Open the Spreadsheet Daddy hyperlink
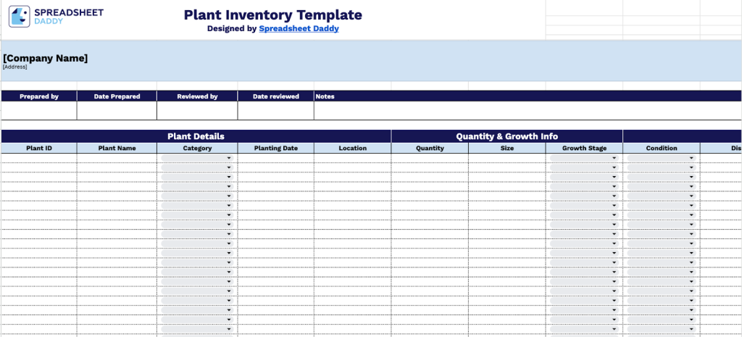The width and height of the screenshot is (742, 337). (299, 29)
